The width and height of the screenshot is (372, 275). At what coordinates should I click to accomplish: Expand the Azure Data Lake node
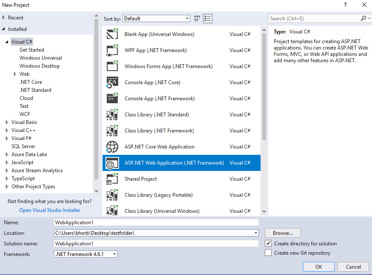click(7, 154)
